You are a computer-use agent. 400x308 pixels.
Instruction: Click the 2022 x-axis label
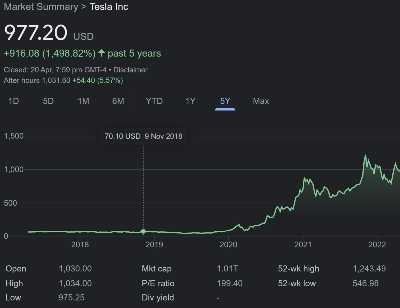(377, 245)
